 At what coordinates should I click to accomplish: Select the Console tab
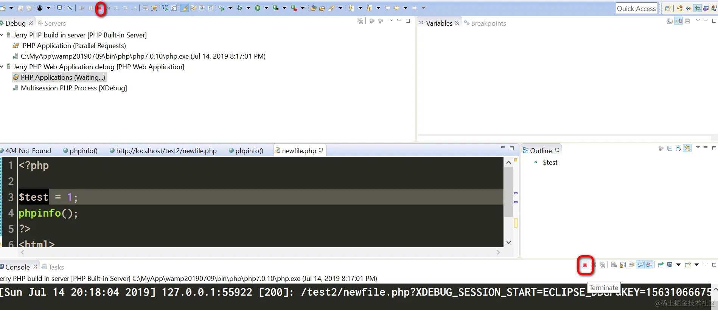click(x=17, y=267)
